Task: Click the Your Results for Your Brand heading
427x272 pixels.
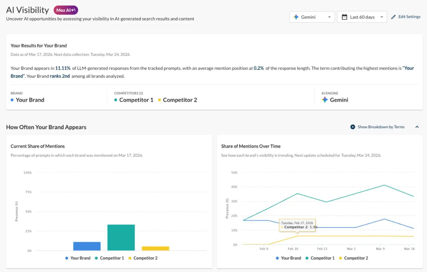Action: tap(39, 46)
